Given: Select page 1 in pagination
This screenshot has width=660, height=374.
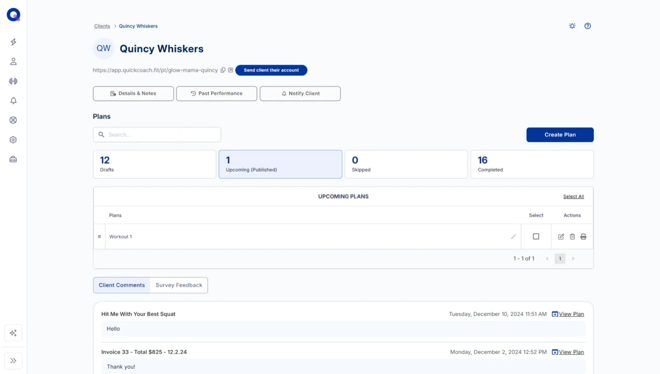Looking at the screenshot, I should click(560, 259).
